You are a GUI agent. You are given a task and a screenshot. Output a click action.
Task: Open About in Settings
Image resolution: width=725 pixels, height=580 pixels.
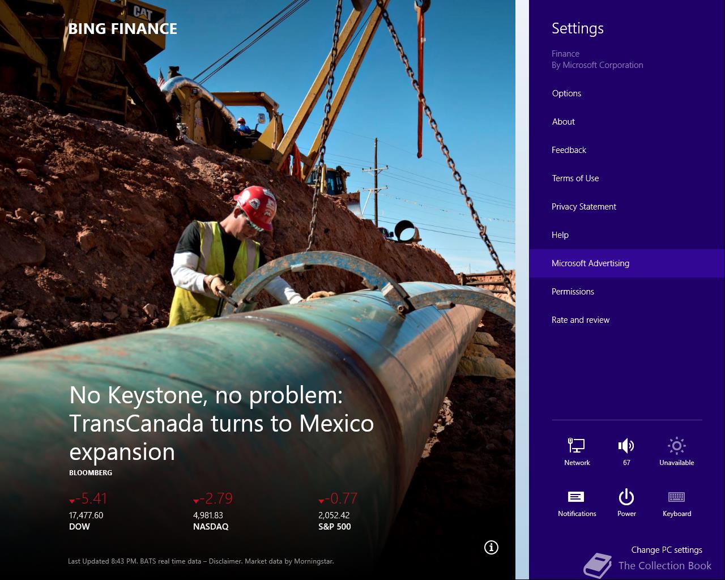(x=626, y=122)
